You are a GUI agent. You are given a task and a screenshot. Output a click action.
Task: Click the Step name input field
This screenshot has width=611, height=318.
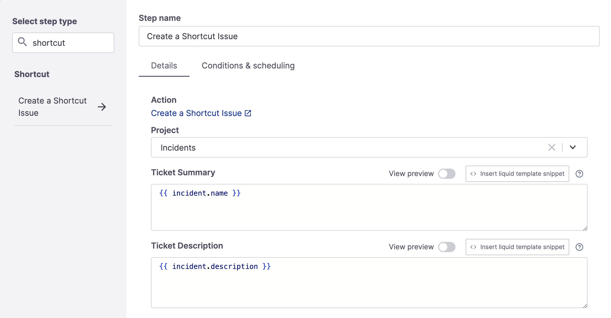coord(368,36)
